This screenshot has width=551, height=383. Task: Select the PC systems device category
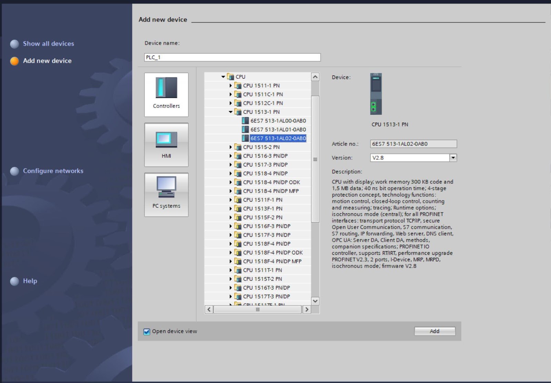tap(166, 195)
